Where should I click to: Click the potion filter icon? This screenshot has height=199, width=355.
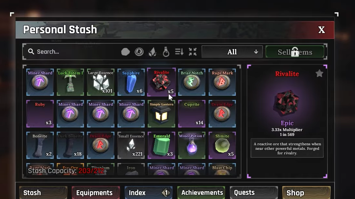point(166,52)
